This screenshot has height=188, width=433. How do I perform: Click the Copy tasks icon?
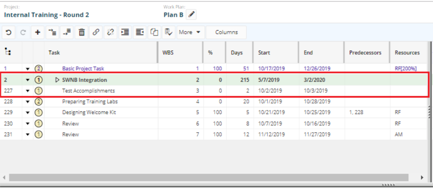pos(154,32)
